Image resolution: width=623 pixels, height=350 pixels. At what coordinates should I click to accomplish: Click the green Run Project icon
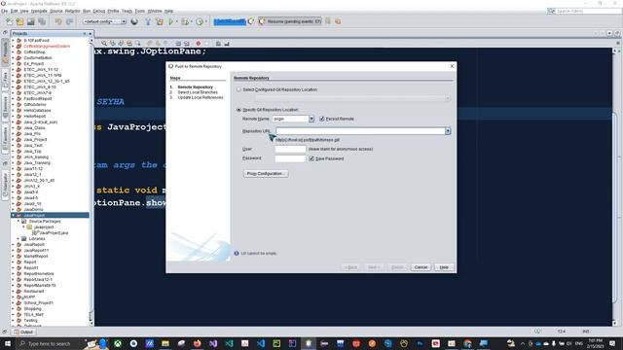[171, 21]
